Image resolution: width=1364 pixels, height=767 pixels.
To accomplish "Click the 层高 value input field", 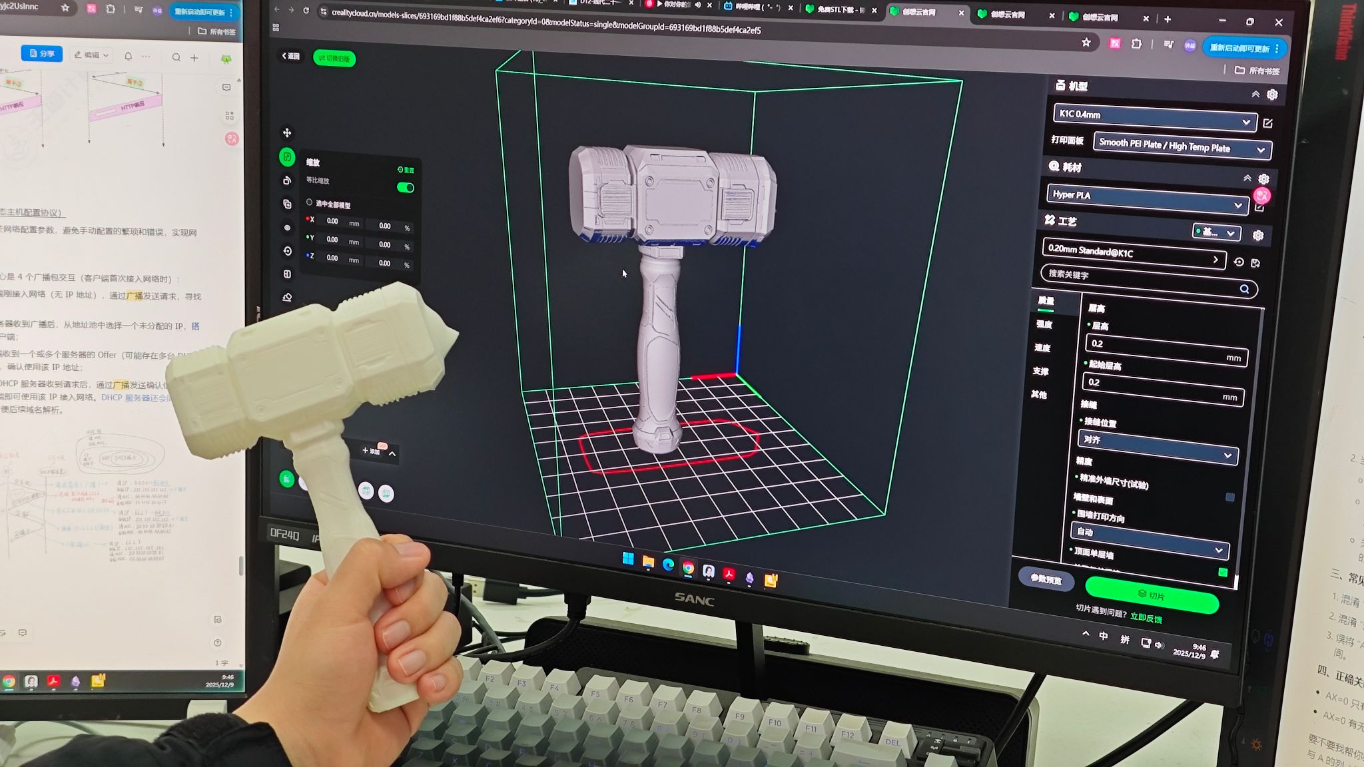I will pos(1166,350).
